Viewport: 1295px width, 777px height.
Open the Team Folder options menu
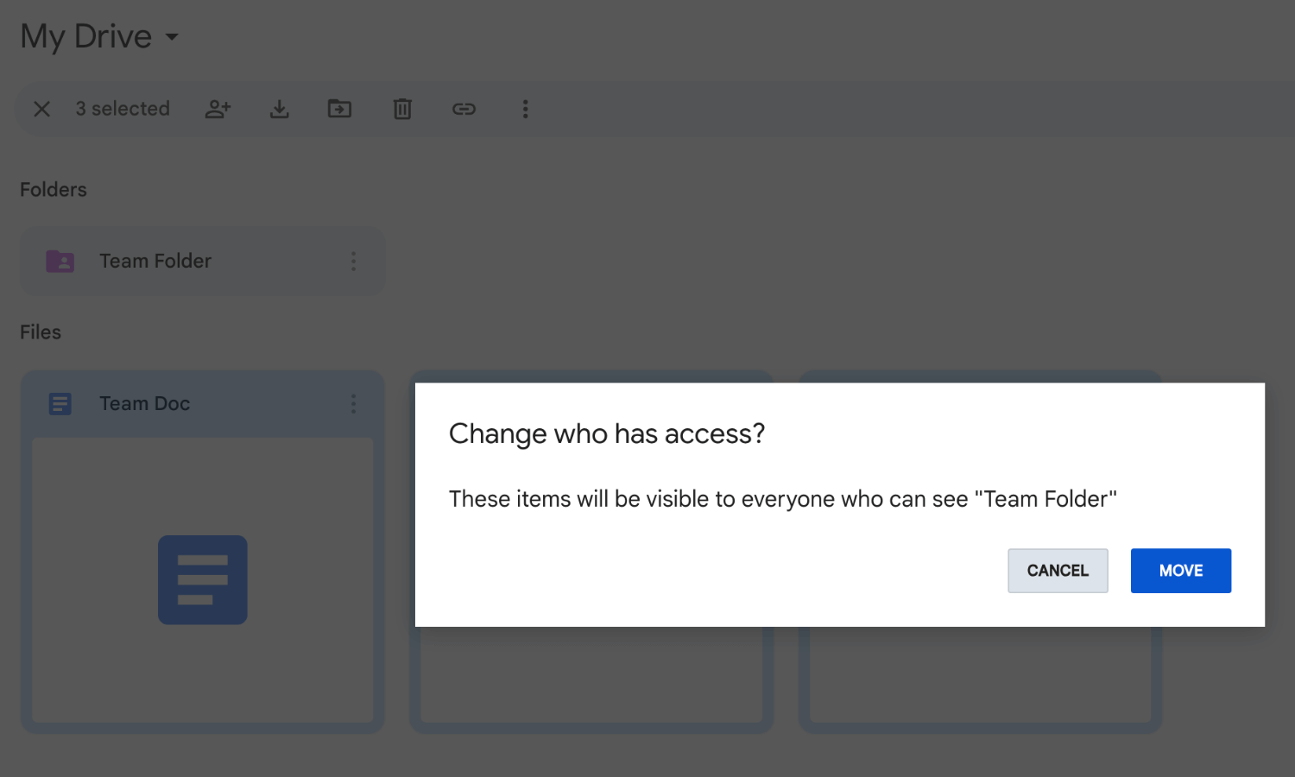[353, 261]
